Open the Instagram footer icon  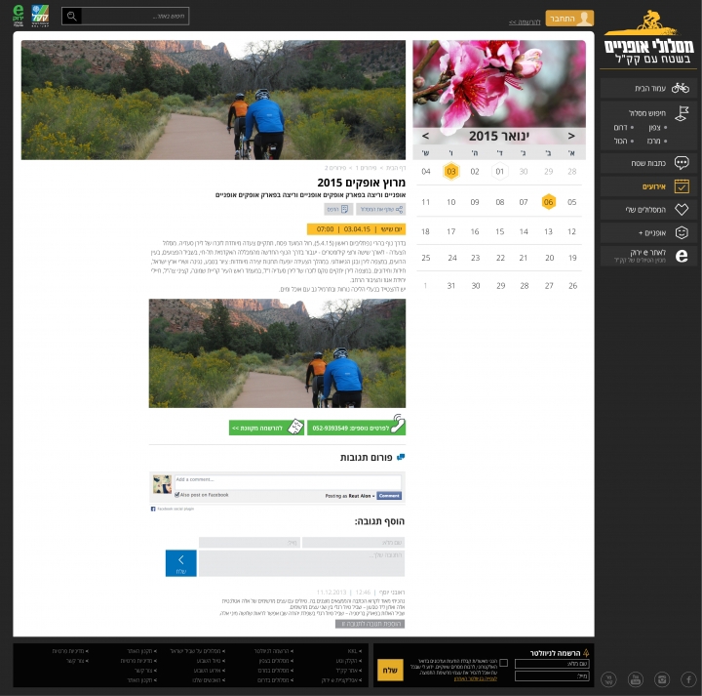[662, 679]
